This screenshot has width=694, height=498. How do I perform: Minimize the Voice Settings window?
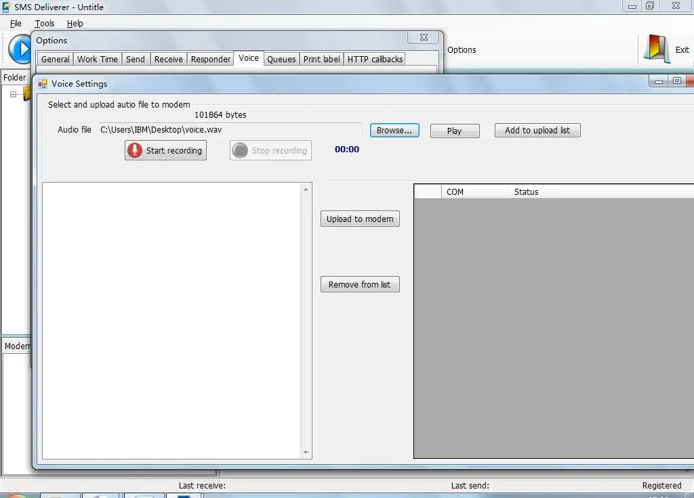pyautogui.click(x=659, y=81)
